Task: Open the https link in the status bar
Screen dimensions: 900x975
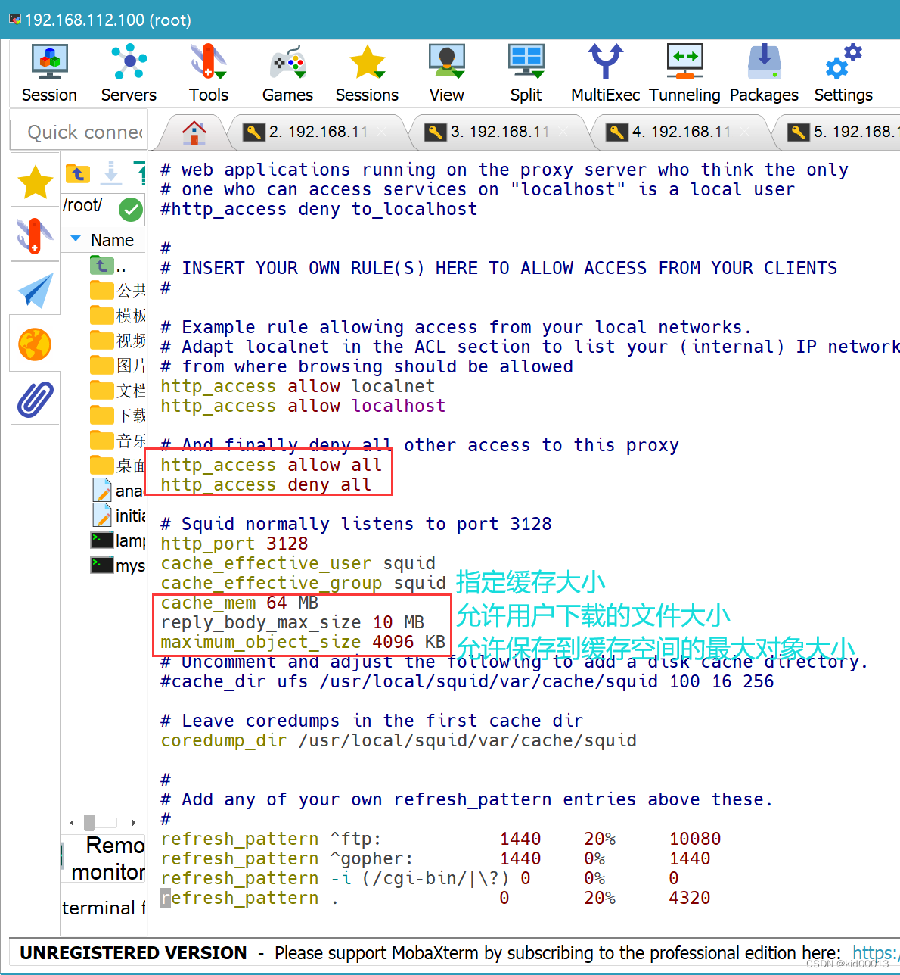Action: tap(875, 952)
